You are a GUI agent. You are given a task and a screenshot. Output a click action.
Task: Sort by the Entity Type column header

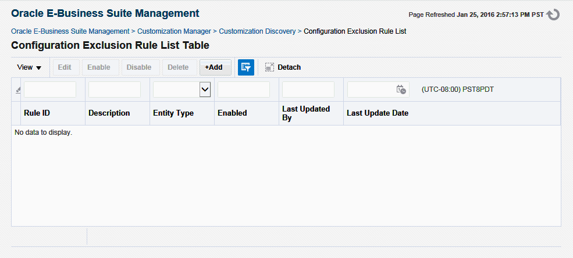click(182, 113)
